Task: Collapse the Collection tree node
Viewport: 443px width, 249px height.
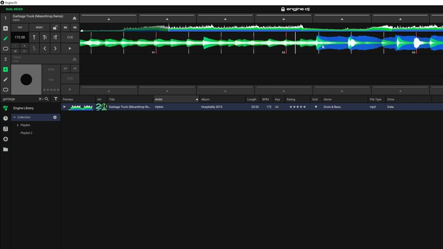Action: tap(15, 117)
